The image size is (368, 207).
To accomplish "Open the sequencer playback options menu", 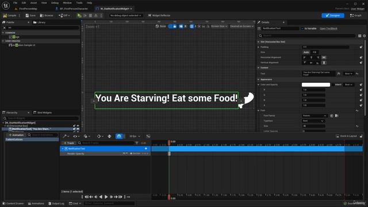I will click(87, 136).
